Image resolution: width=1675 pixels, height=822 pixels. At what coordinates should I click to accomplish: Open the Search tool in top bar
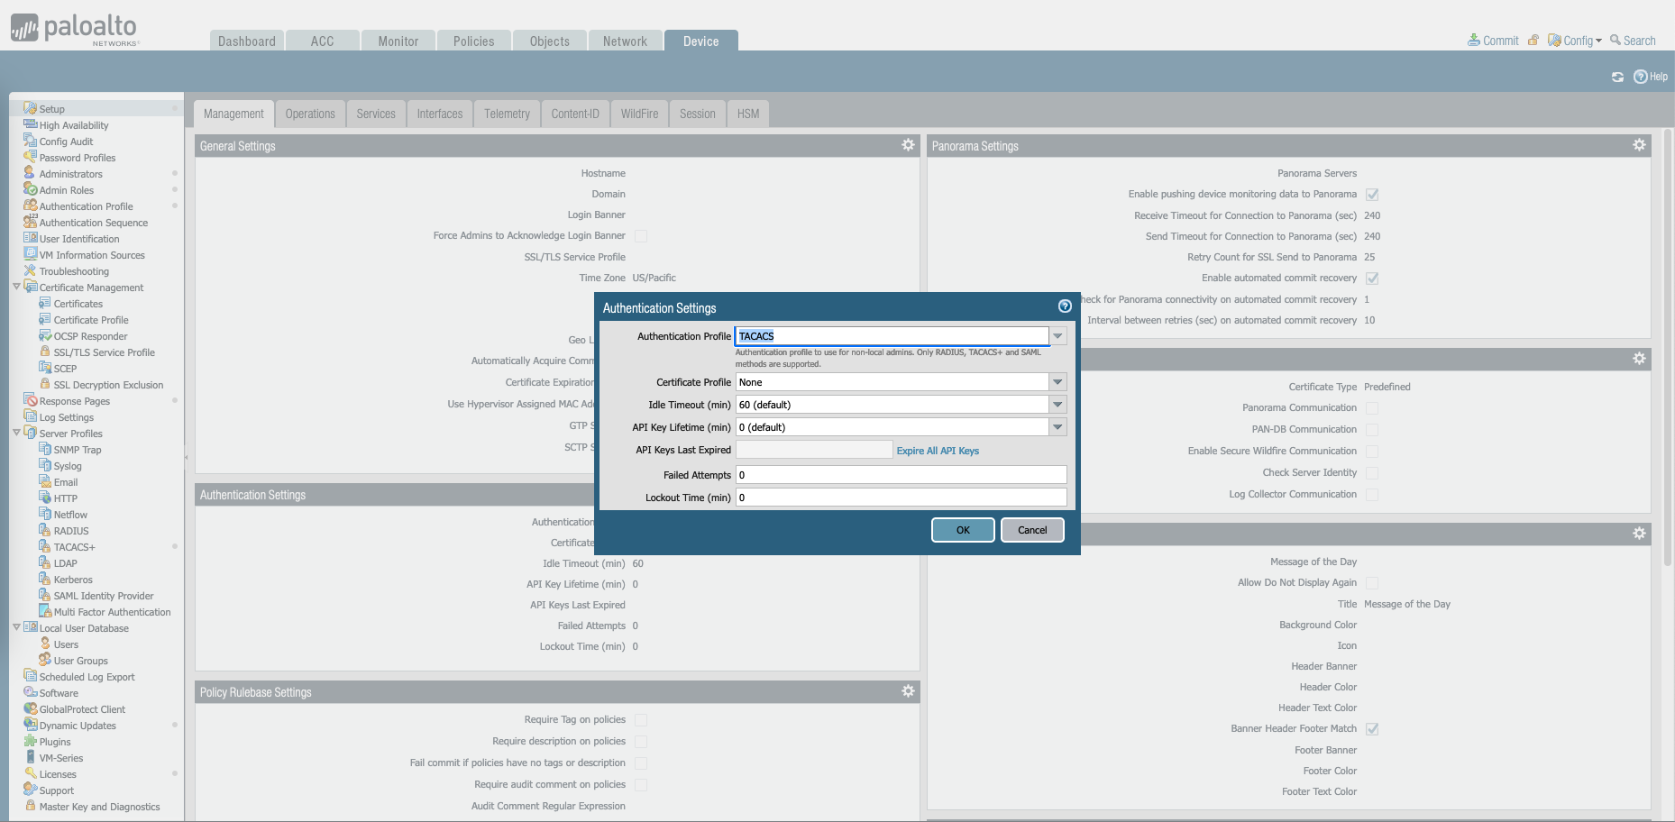pos(1633,41)
